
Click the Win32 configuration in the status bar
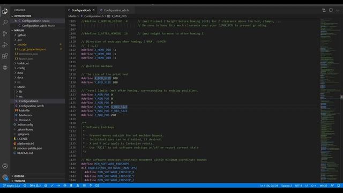point(323,185)
